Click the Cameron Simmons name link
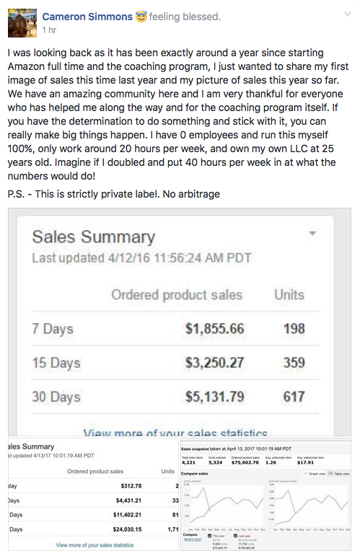360x556 pixels. [87, 17]
